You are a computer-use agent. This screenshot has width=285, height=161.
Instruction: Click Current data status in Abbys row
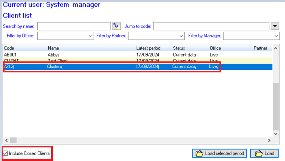click(184, 55)
